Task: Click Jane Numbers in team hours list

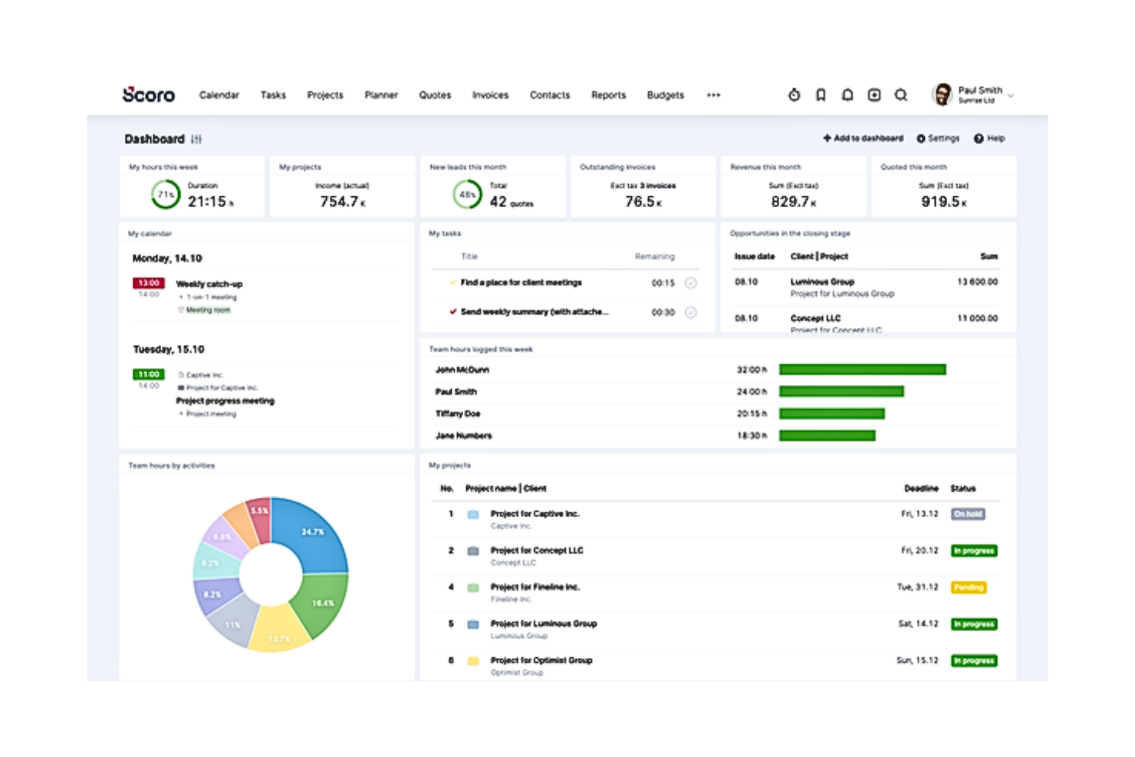Action: point(464,436)
